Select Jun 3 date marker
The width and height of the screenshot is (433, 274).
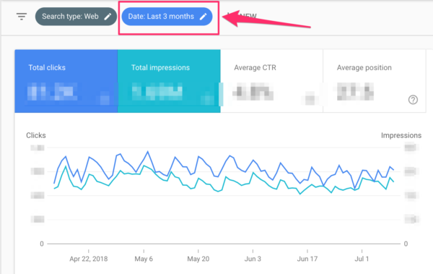253,259
